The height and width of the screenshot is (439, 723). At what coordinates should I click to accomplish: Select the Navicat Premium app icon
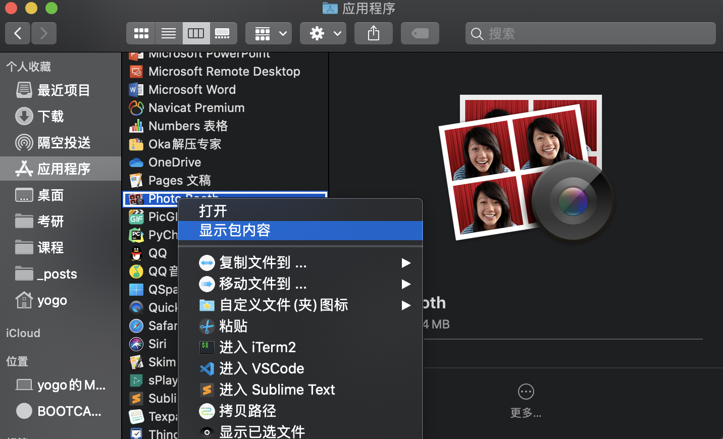[136, 108]
